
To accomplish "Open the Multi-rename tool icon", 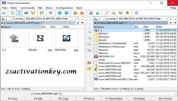I will (x=113, y=13).
